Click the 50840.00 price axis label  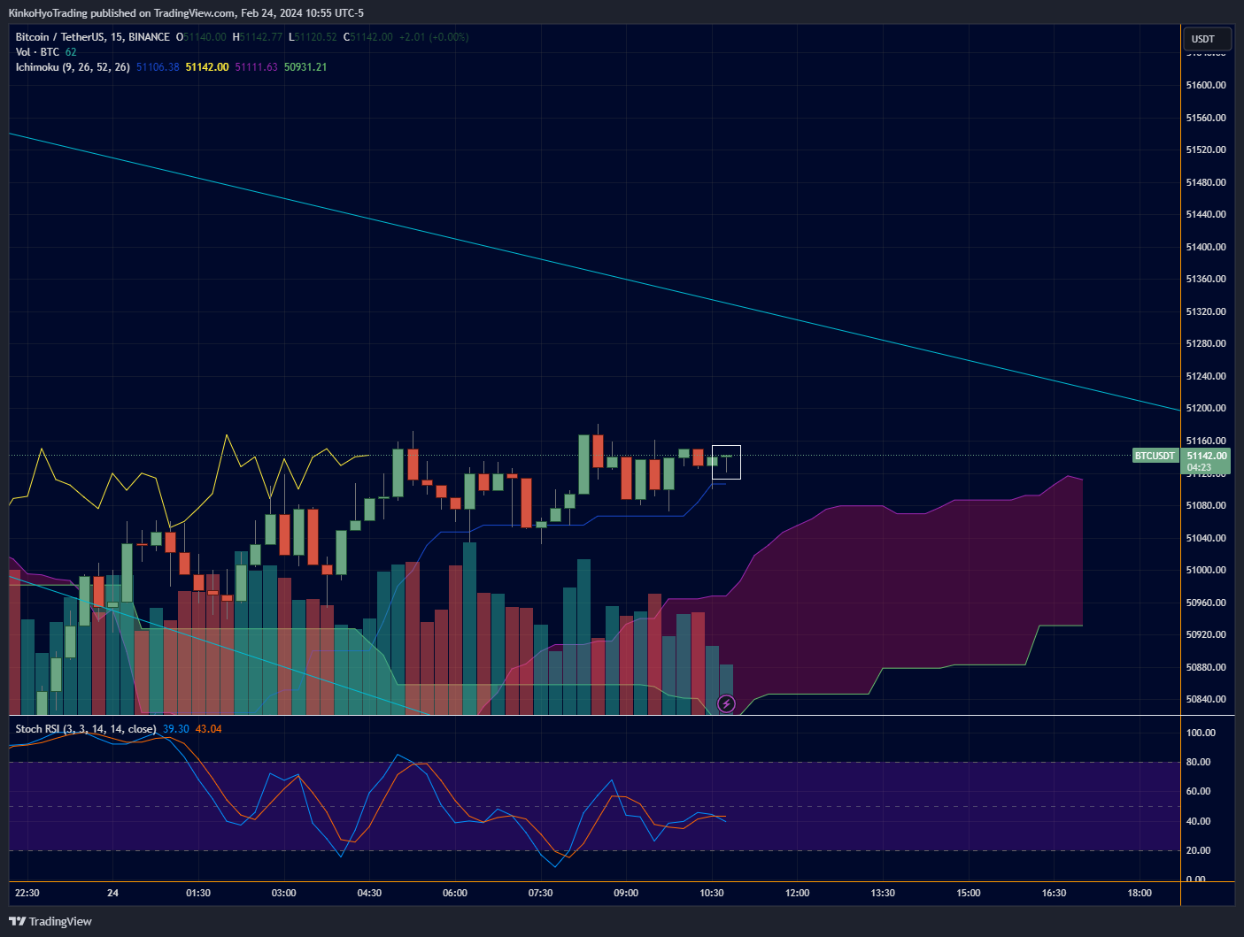pos(1206,699)
